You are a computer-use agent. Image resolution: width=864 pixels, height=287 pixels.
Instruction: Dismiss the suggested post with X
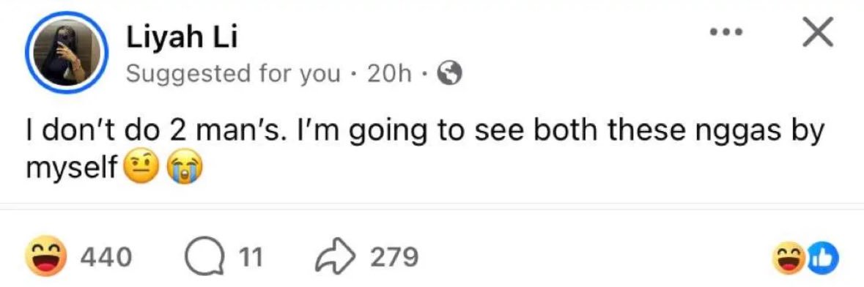tap(816, 31)
